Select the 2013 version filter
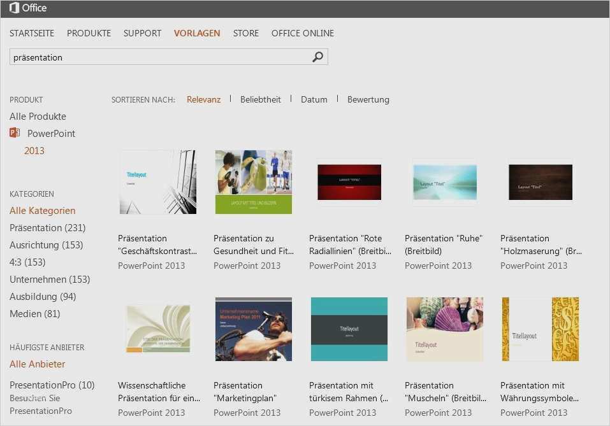The image size is (610, 426). point(34,151)
